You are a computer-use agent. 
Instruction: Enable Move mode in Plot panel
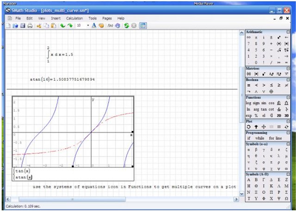tap(264, 127)
